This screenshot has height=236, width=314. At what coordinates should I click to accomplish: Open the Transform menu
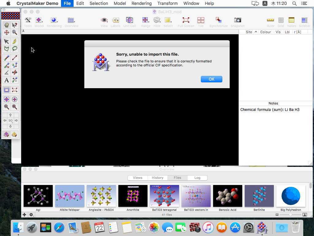pyautogui.click(x=167, y=3)
